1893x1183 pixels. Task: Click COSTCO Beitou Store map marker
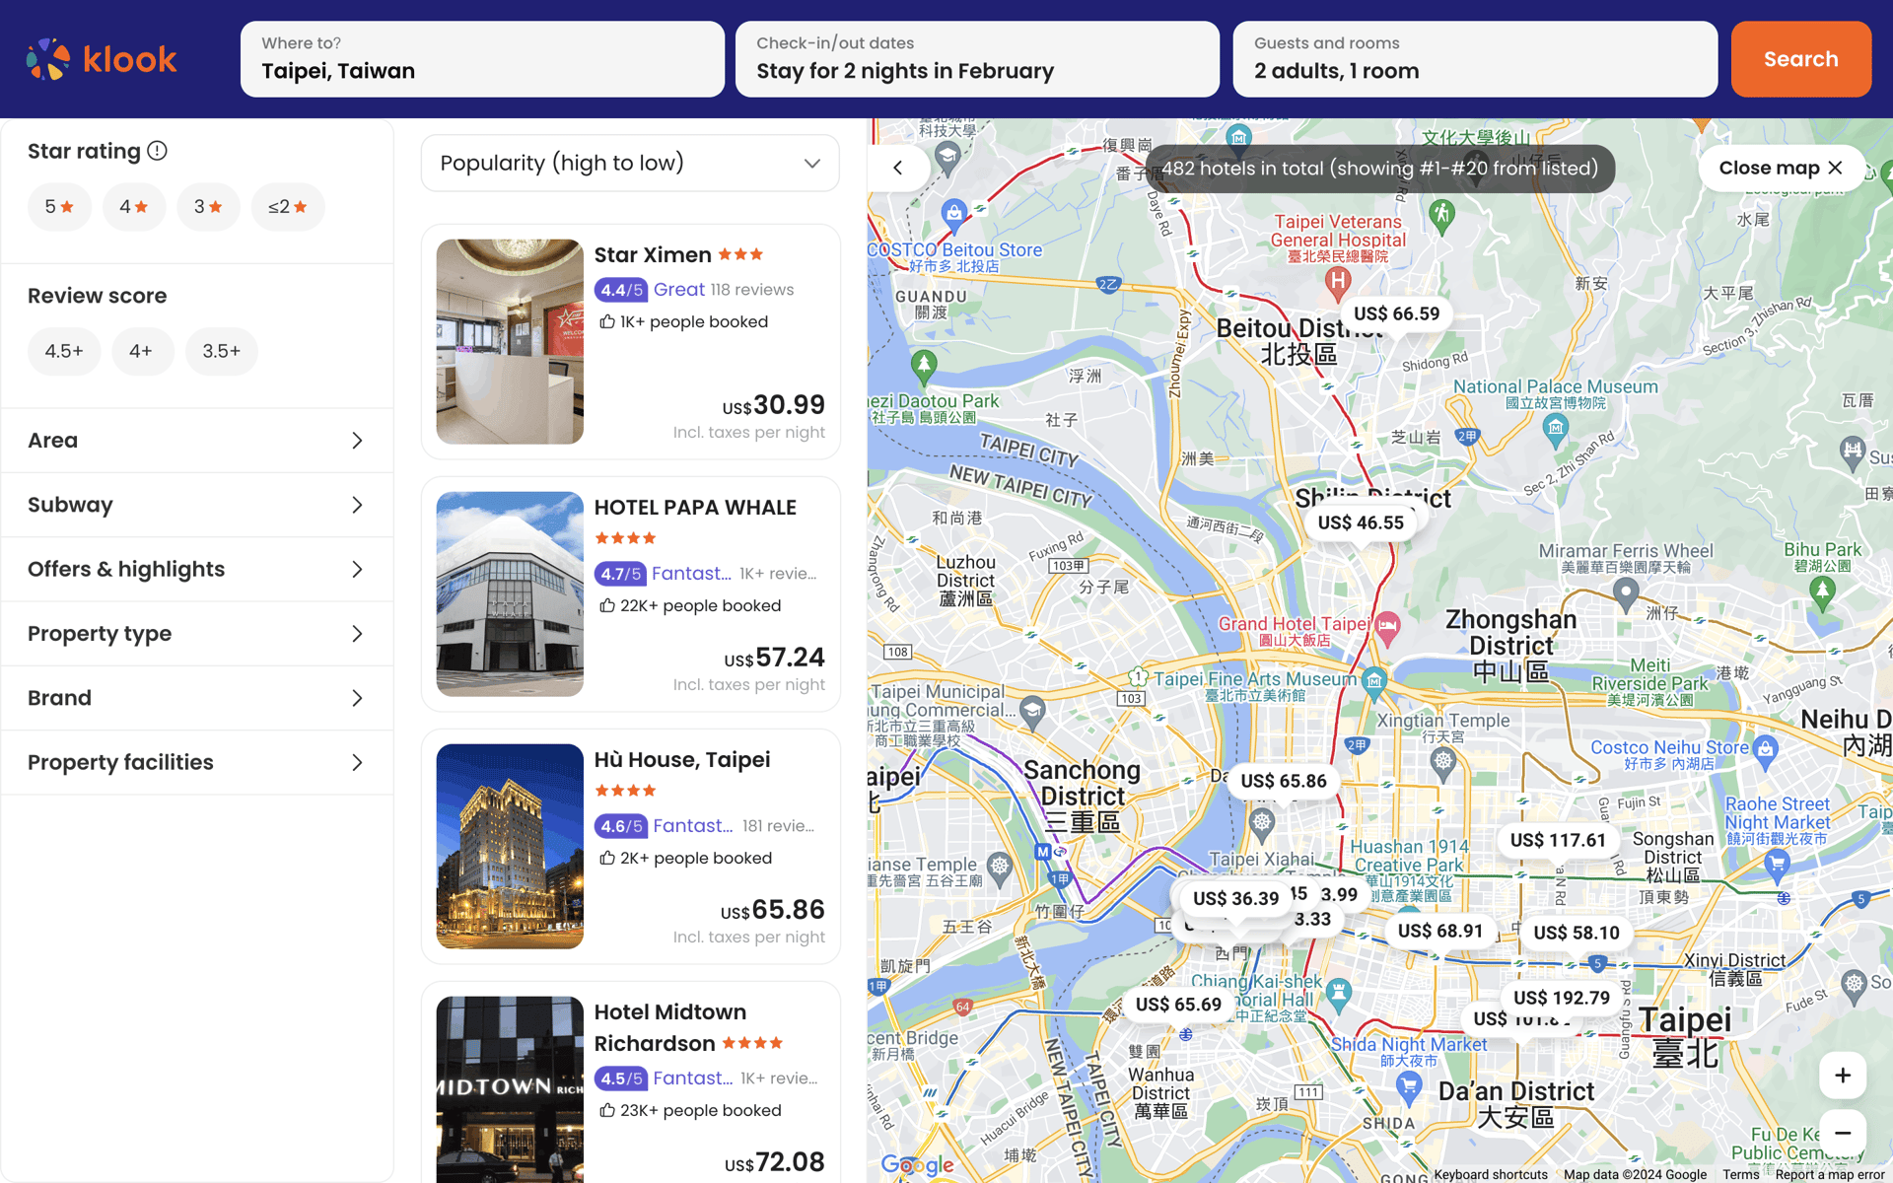[x=953, y=213]
